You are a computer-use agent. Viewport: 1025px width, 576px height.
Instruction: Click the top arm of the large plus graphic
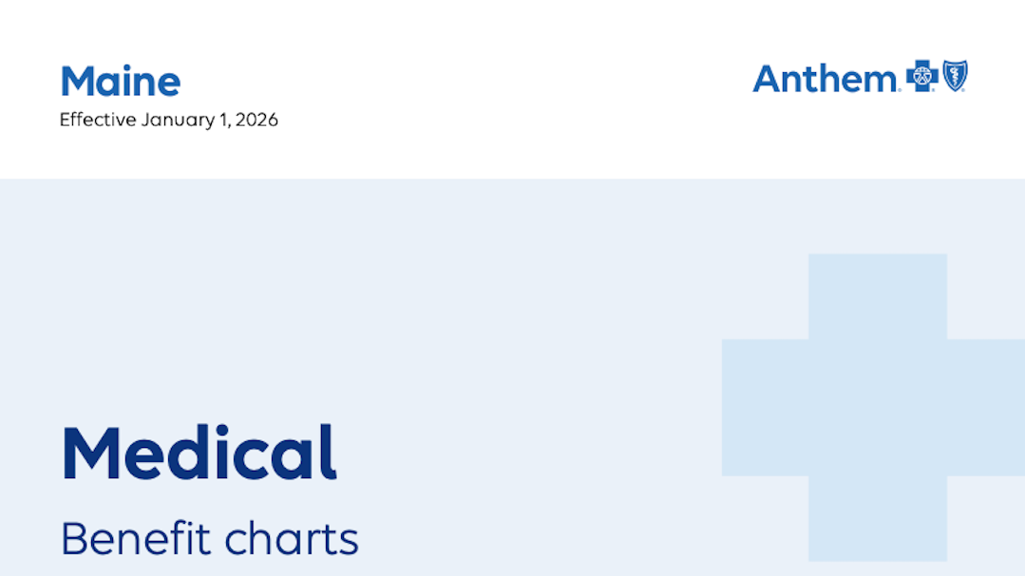877,294
